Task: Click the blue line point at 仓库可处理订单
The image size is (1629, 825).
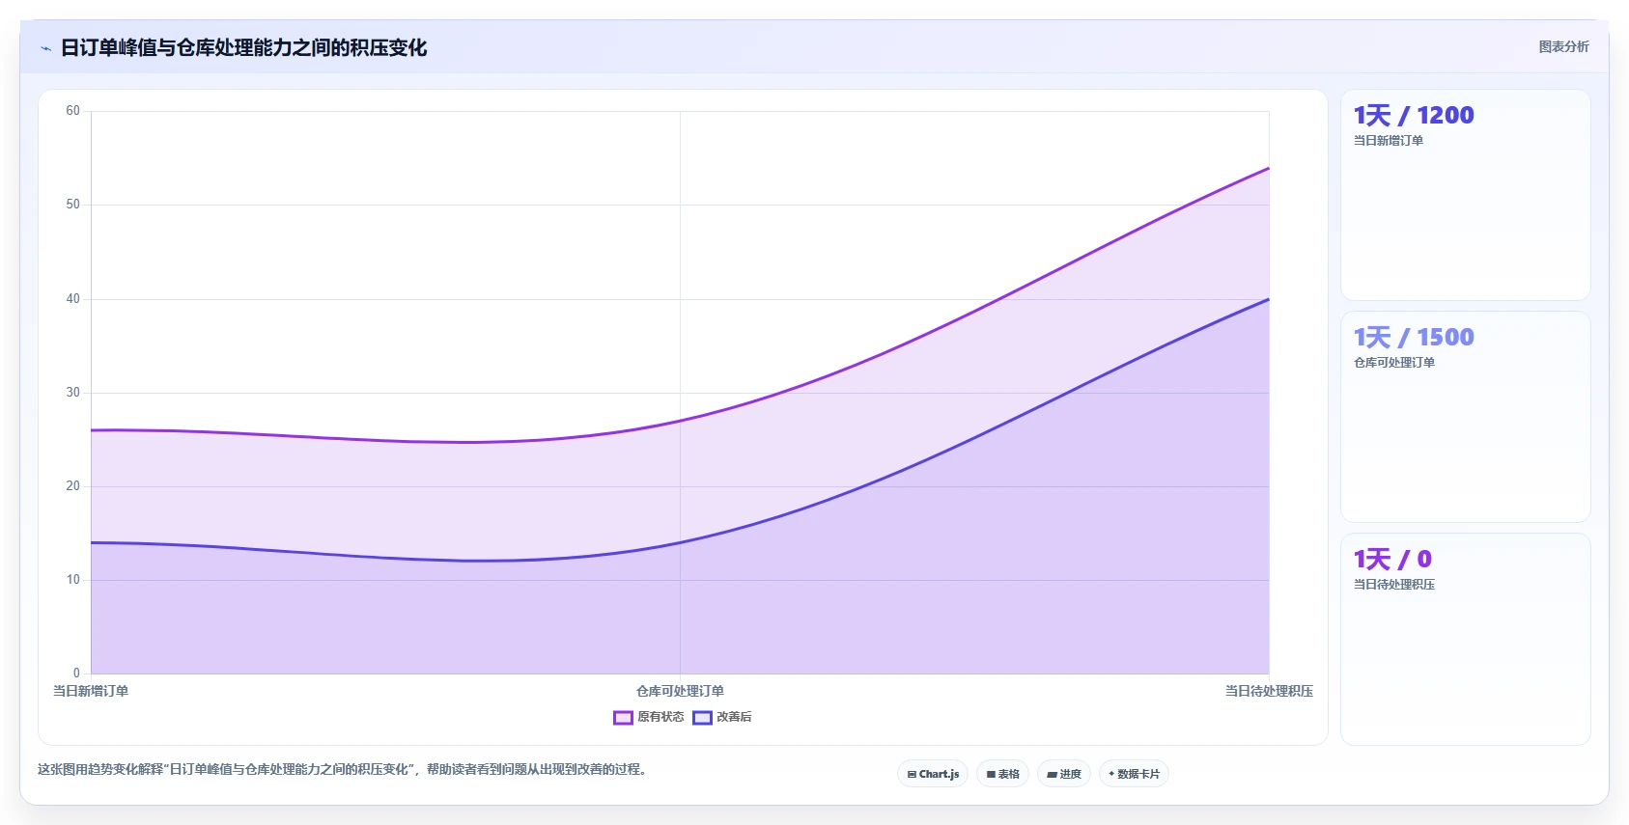Action: 680,542
